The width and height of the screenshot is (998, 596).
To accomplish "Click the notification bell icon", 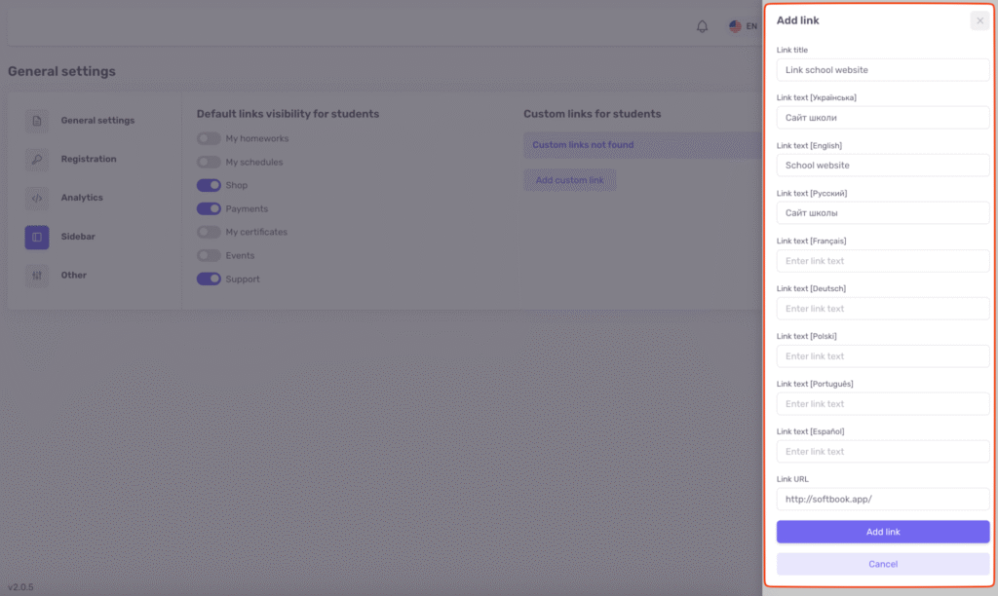I will (702, 26).
